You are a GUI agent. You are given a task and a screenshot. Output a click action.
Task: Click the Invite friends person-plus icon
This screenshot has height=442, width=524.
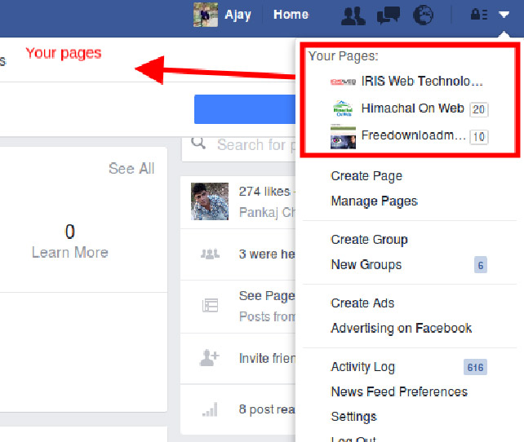[209, 358]
